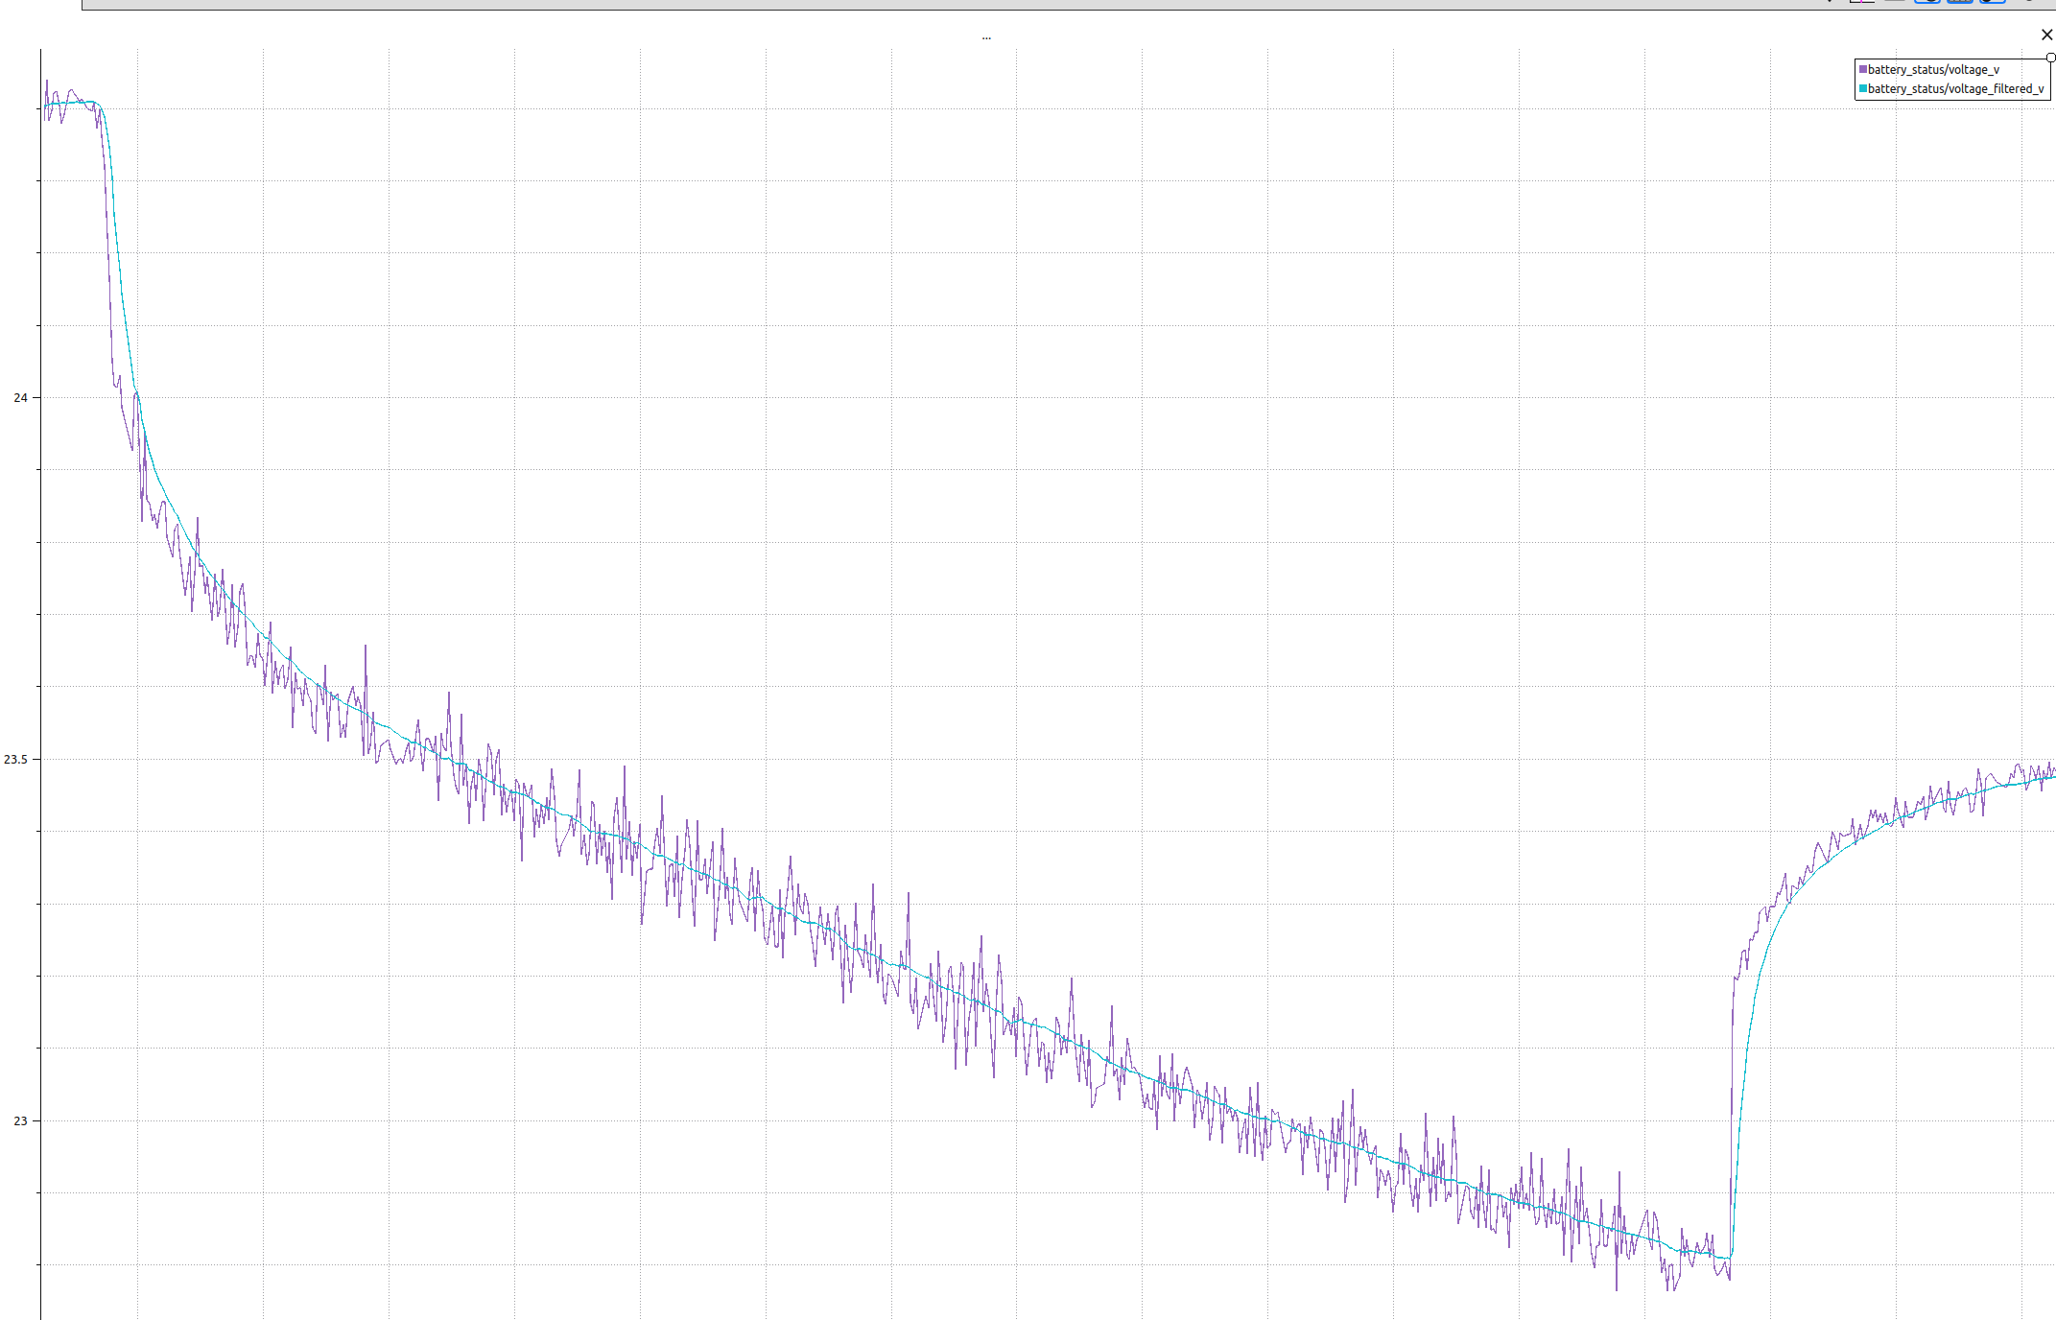Click the 23.5 label on the y-axis
Image resolution: width=2056 pixels, height=1320 pixels.
pyautogui.click(x=15, y=760)
